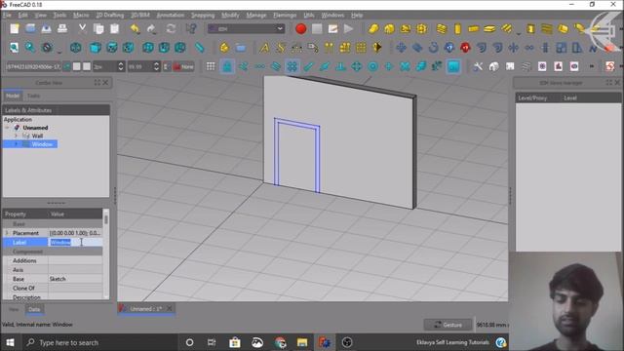
Task: Switch to right view cube
Action: coord(128,48)
